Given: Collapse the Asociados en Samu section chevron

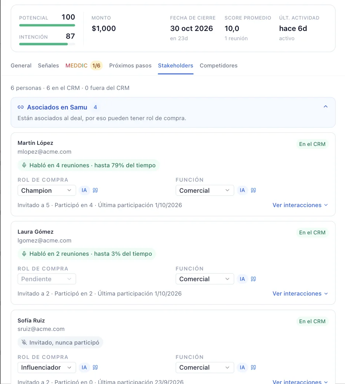Looking at the screenshot, I should pyautogui.click(x=325, y=107).
